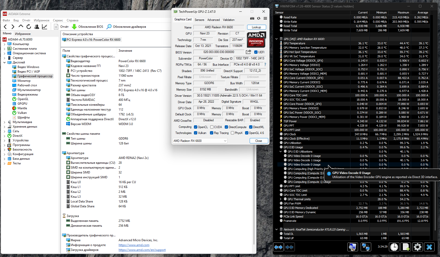Click the HWiNFO collapse columns arrows icon
440x257 pixels.
(289, 247)
